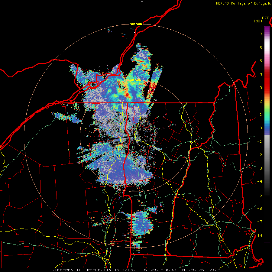Viewport: 272px width, 272px height.
Task: Click the -7 value on the color scale
Action: (x=260, y=222)
